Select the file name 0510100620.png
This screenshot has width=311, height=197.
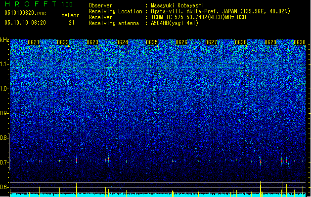pyautogui.click(x=25, y=13)
